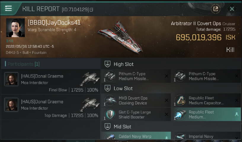
Task: Select first Pithum C-Type Medium Missile icon
Action: (x=110, y=76)
